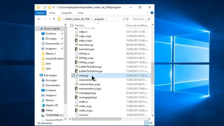The height and width of the screenshot is (126, 224).
Task: Open Acceso rápido in navigation pane
Action: coord(52,29)
